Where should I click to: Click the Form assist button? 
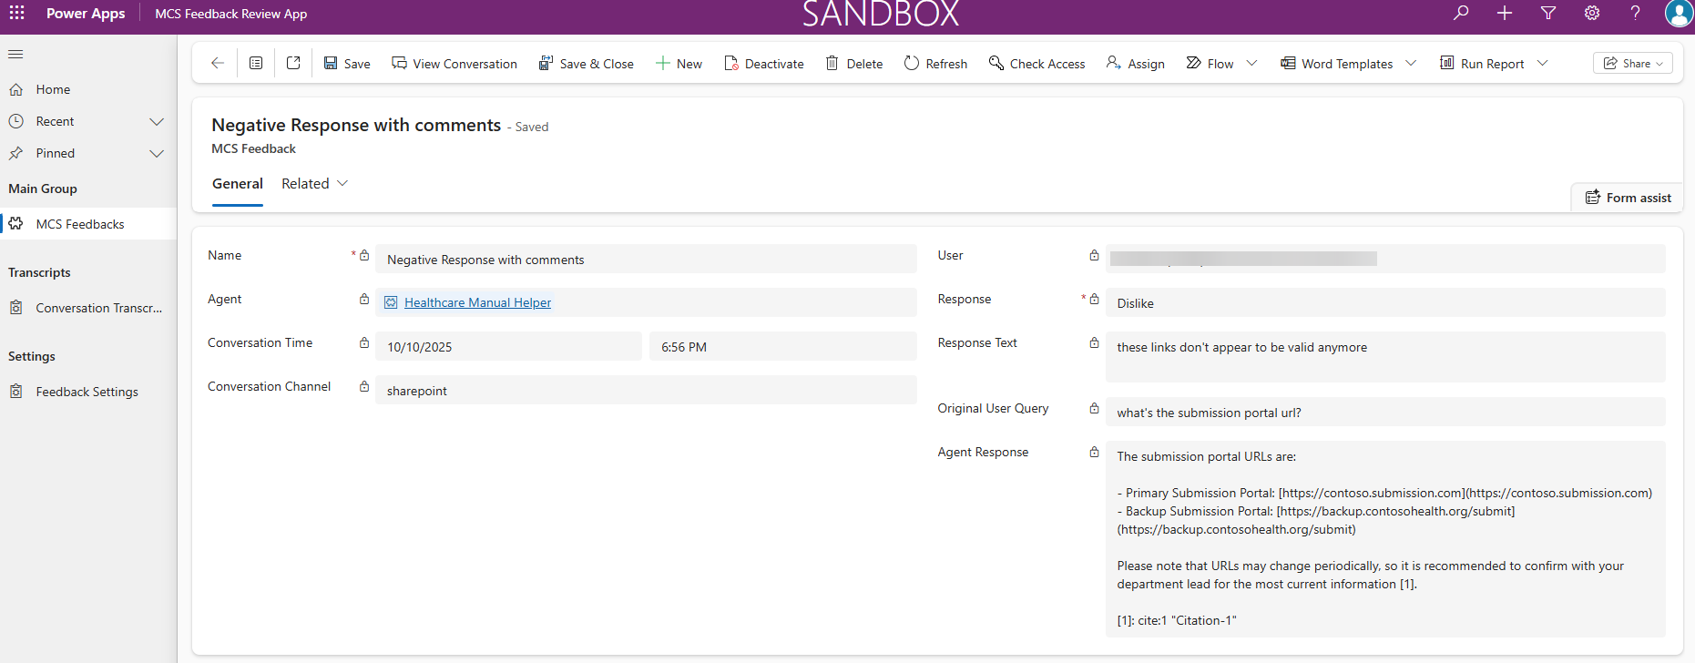coord(1628,198)
